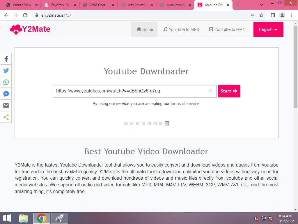Open the terms of service link
298x224 pixels.
pos(185,104)
